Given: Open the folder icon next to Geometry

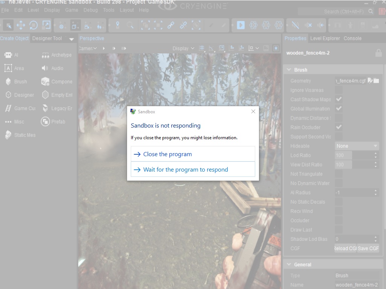Looking at the screenshot, I should point(376,81).
